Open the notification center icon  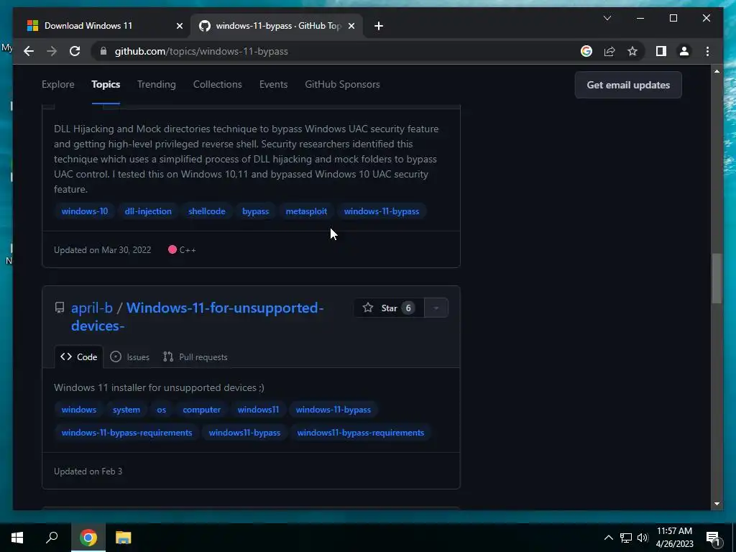click(x=712, y=538)
